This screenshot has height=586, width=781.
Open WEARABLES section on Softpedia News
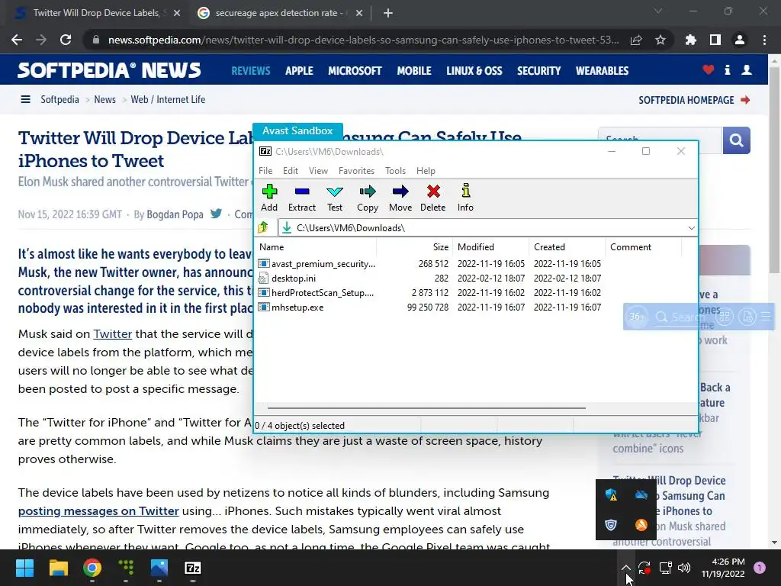click(603, 71)
